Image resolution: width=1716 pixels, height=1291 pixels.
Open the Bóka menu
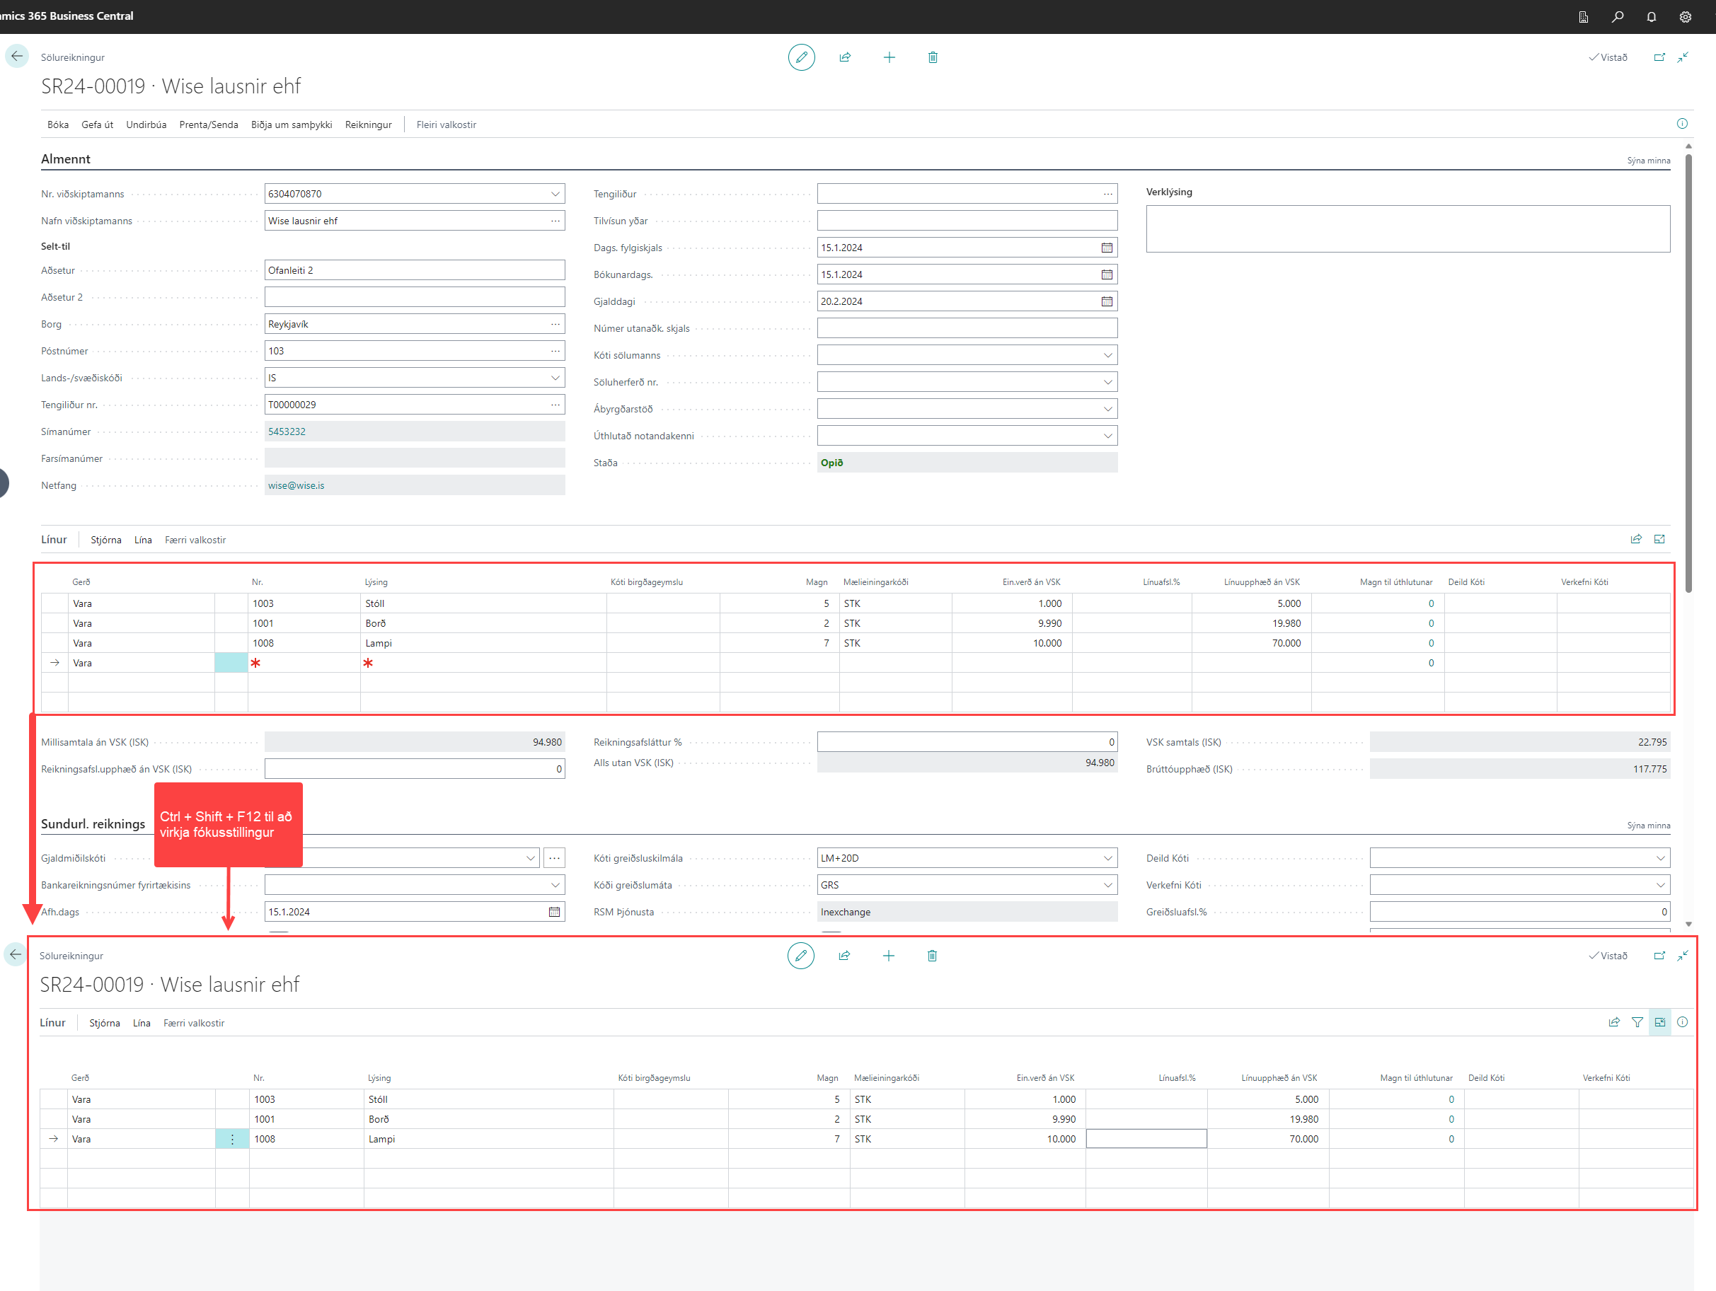click(x=57, y=125)
